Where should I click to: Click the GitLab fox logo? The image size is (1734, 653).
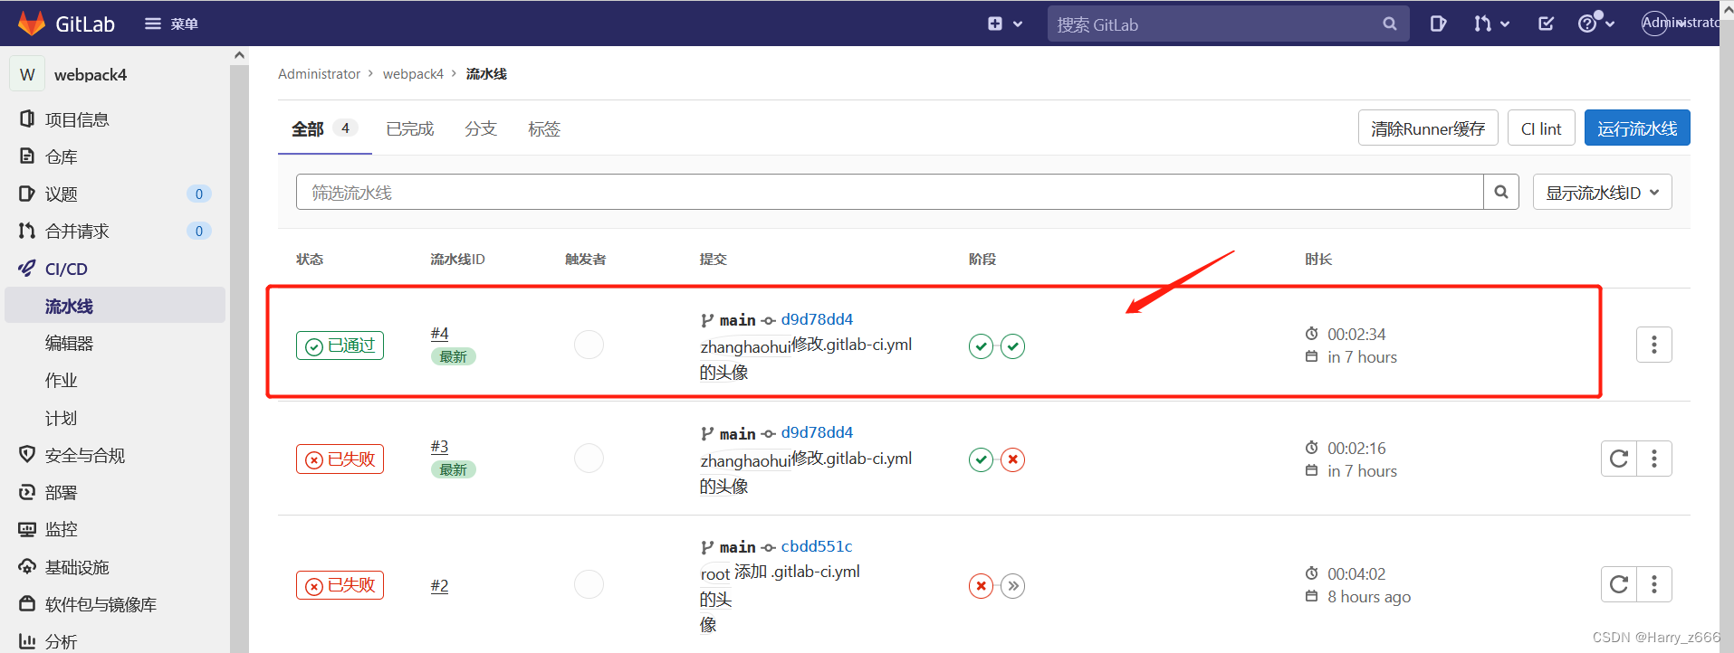[32, 24]
